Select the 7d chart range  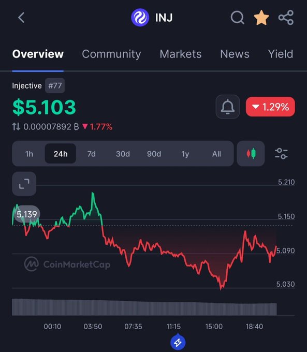pos(92,154)
